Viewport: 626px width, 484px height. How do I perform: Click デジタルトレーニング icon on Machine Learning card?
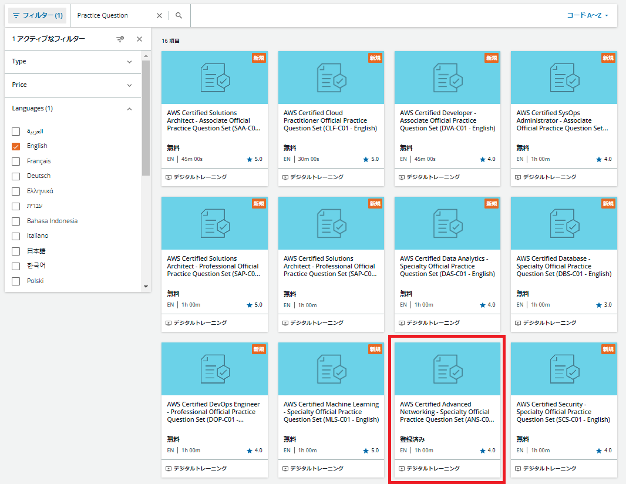click(285, 469)
